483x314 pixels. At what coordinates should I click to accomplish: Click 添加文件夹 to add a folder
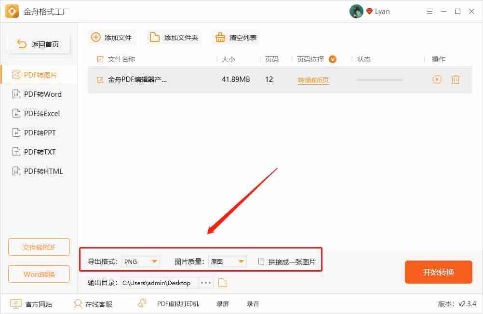pos(174,38)
